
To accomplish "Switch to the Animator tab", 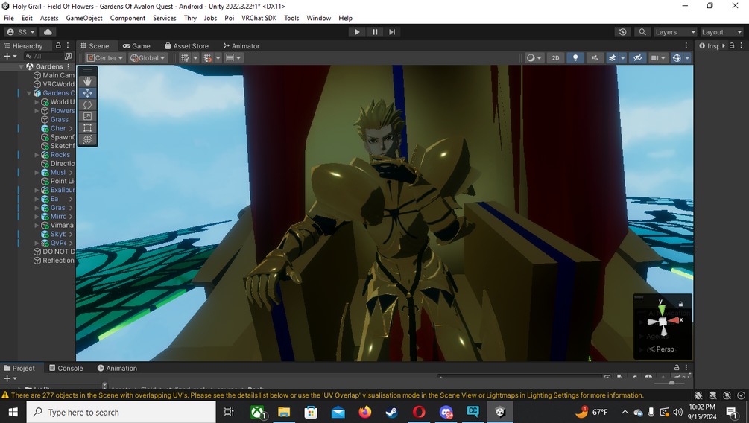I will coord(241,46).
